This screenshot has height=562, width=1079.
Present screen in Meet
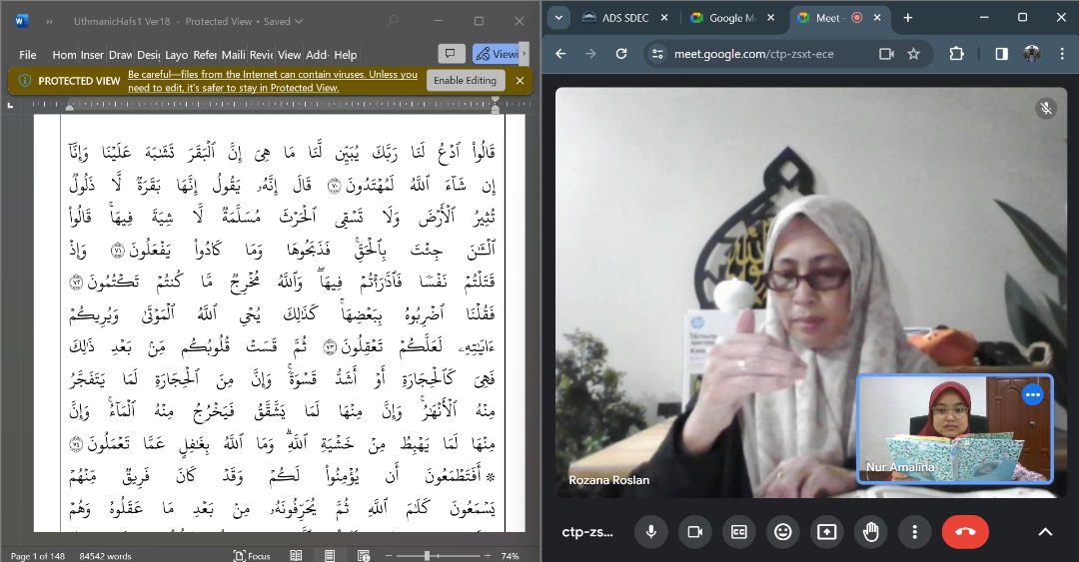[x=826, y=532]
